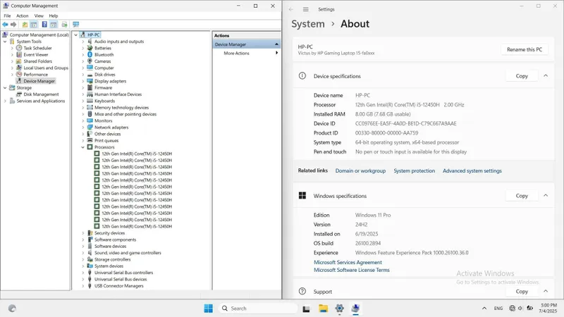The width and height of the screenshot is (564, 317).
Task: Click the Windows Start button
Action: (208, 308)
